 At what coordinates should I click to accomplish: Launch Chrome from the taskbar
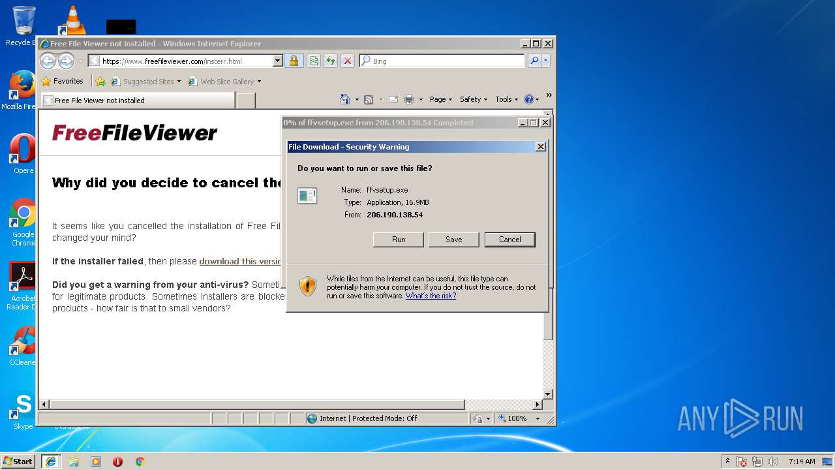click(x=140, y=462)
